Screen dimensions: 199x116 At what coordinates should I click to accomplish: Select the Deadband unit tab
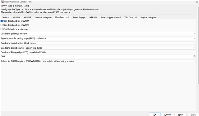point(62,17)
